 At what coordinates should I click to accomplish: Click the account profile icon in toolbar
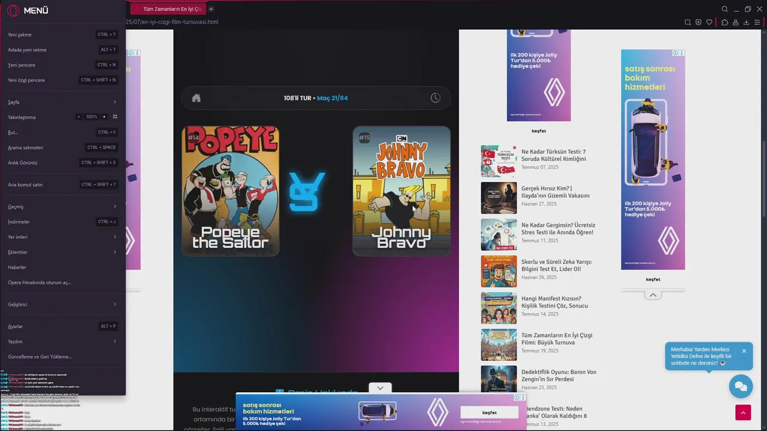[735, 22]
